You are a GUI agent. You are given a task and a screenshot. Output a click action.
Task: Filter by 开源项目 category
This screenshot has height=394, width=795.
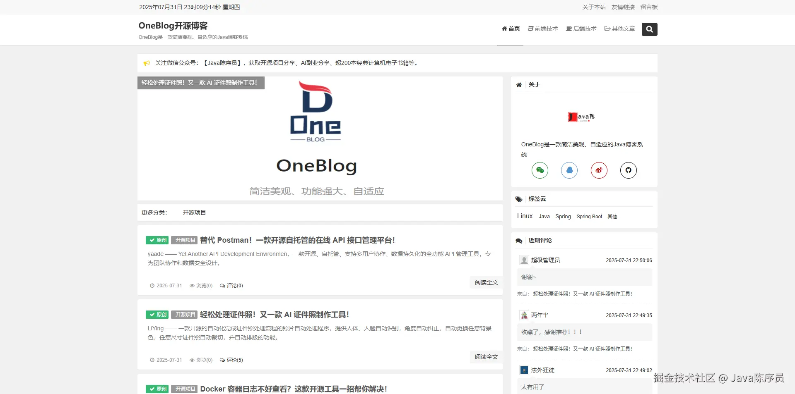[x=194, y=213]
